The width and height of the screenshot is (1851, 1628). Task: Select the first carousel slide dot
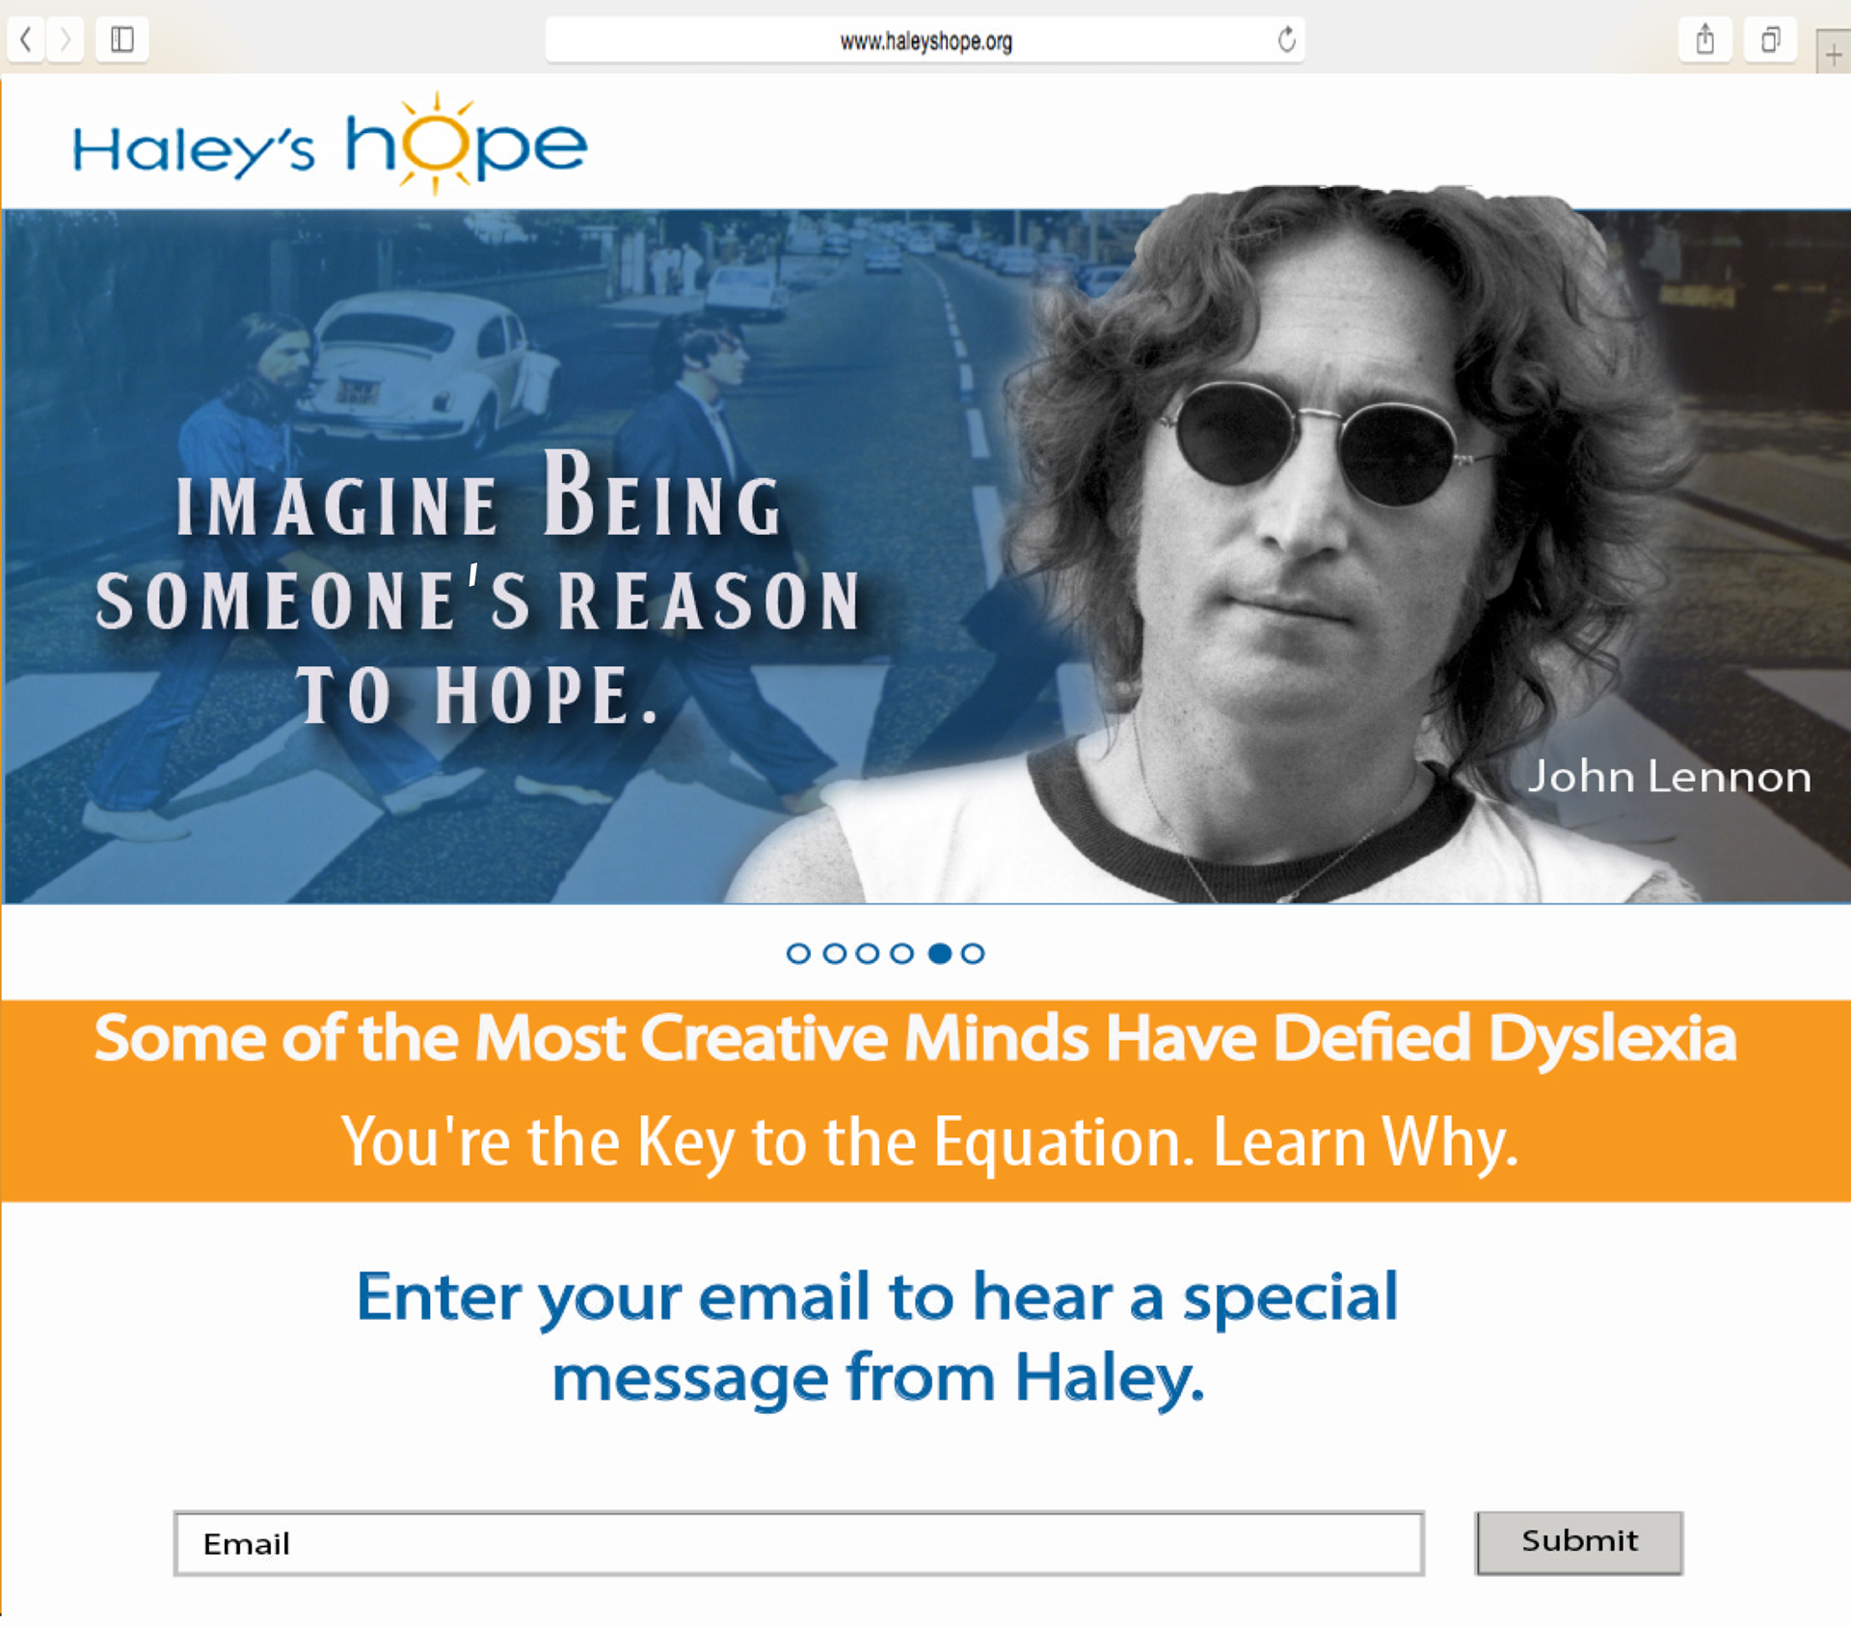tap(798, 953)
